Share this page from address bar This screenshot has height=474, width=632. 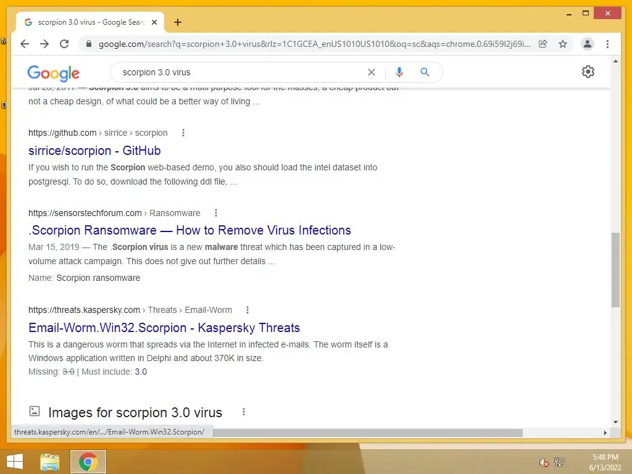pos(543,44)
